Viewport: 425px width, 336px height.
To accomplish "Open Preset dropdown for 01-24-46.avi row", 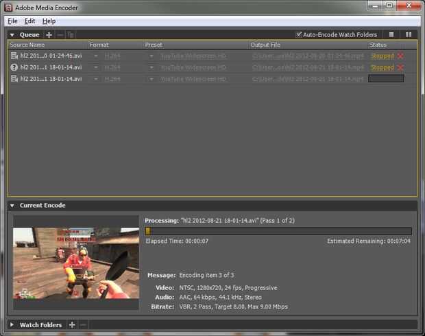I will pyautogui.click(x=151, y=56).
